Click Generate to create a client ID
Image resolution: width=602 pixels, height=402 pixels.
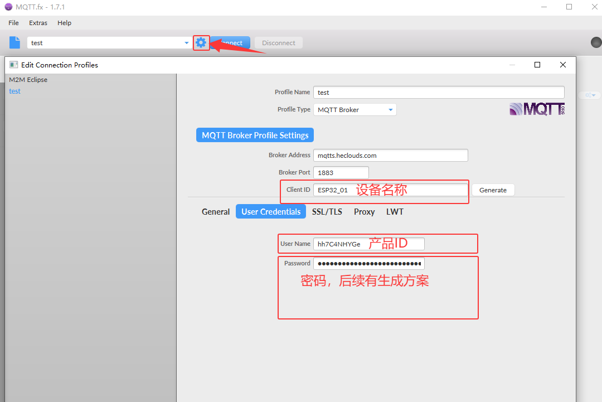tap(493, 190)
